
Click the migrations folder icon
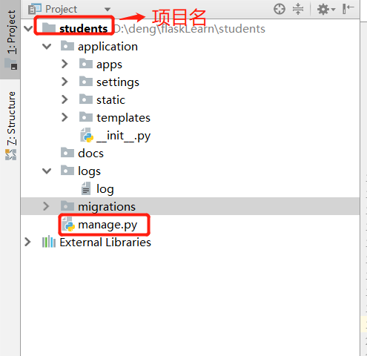coord(67,205)
